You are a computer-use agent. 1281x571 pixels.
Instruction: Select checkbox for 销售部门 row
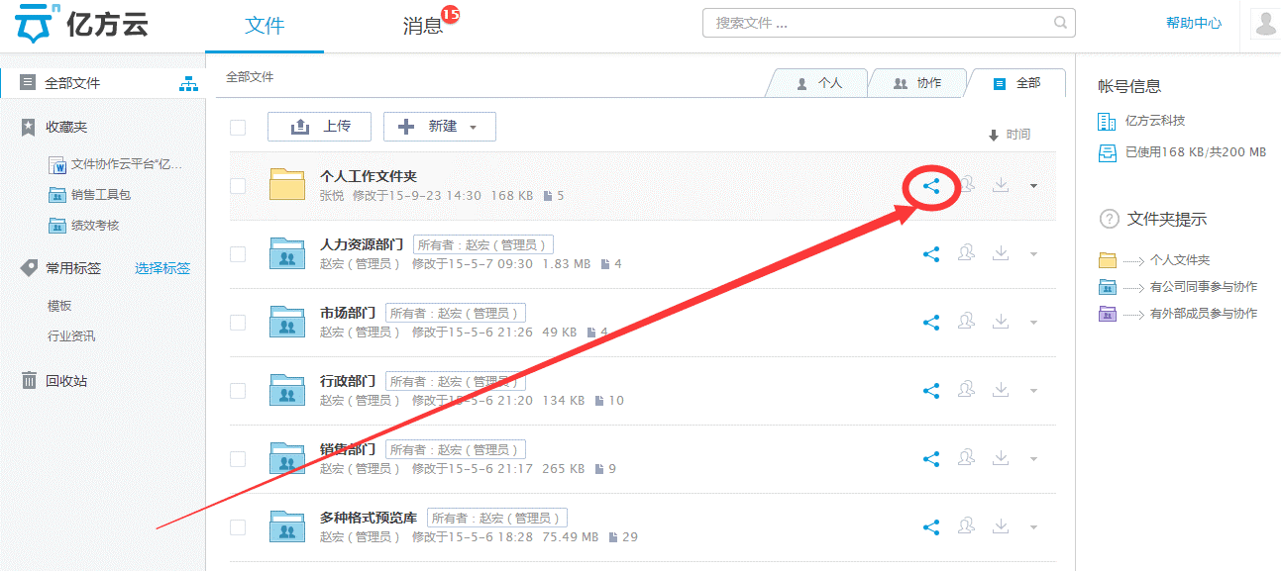coord(238,458)
